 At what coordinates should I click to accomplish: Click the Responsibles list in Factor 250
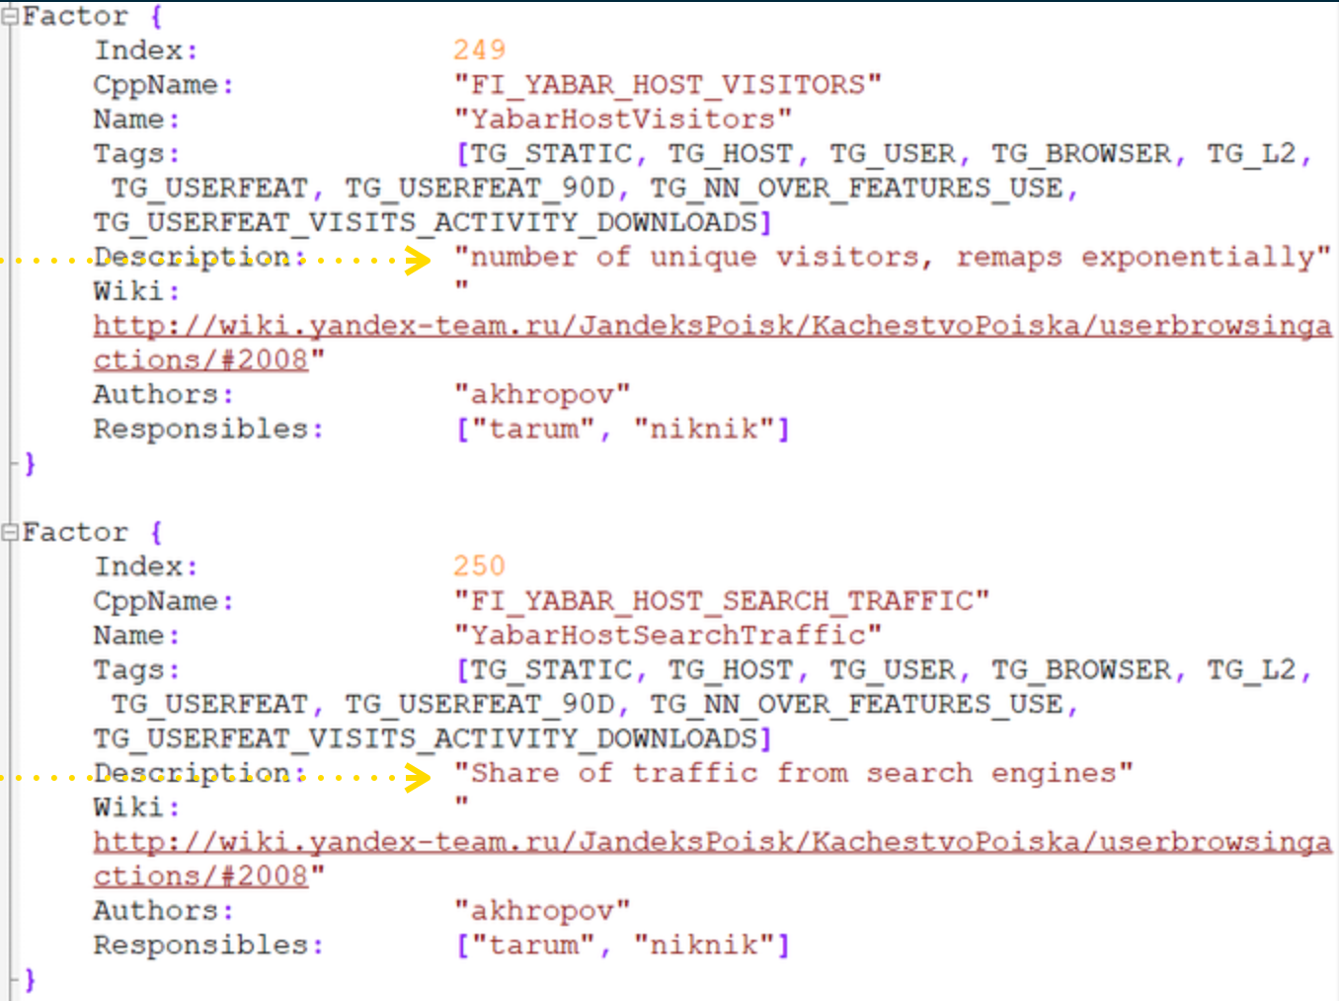[x=622, y=946]
